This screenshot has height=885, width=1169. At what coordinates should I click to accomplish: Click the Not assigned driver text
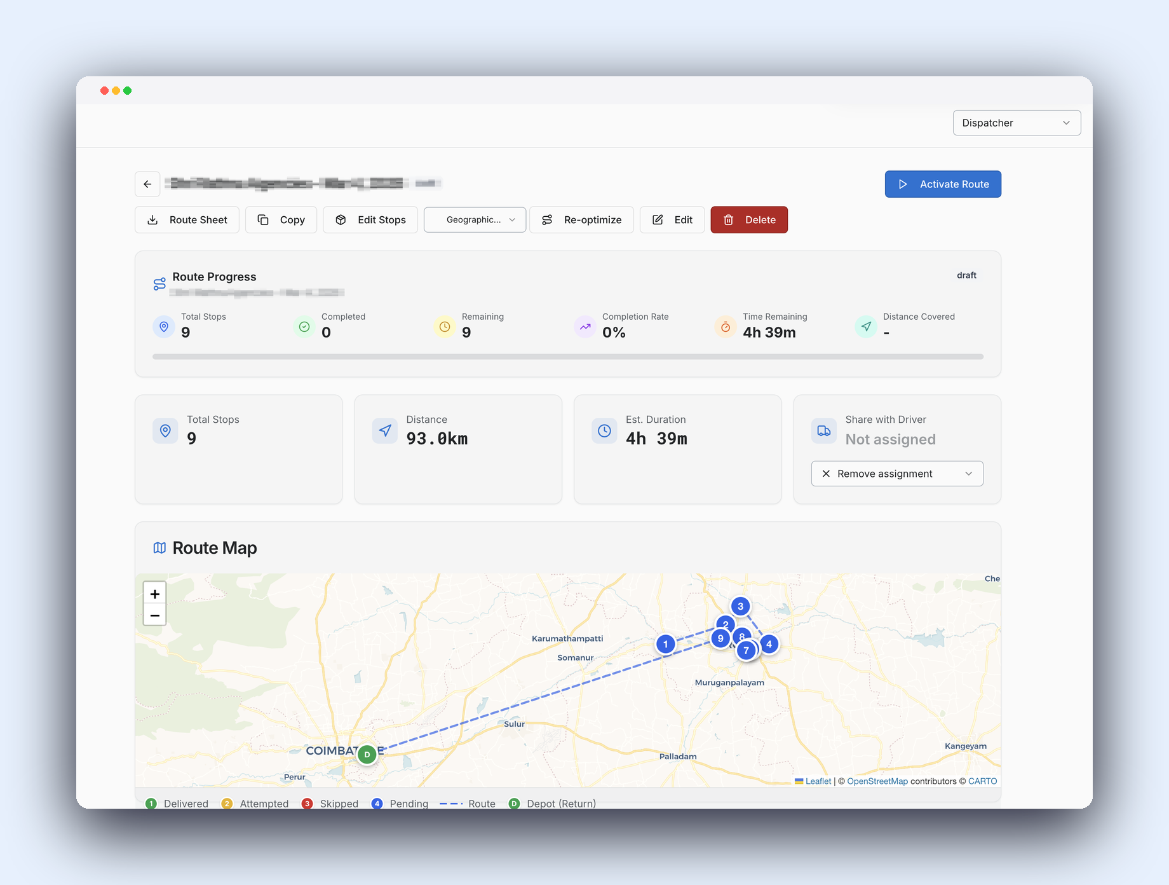tap(890, 439)
